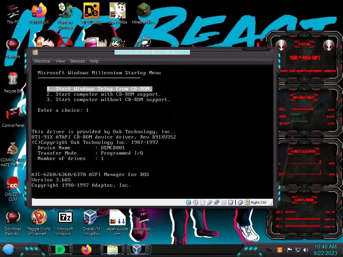343x257 pixels.
Task: Click the F:\ drive usage bar
Action: (303, 219)
